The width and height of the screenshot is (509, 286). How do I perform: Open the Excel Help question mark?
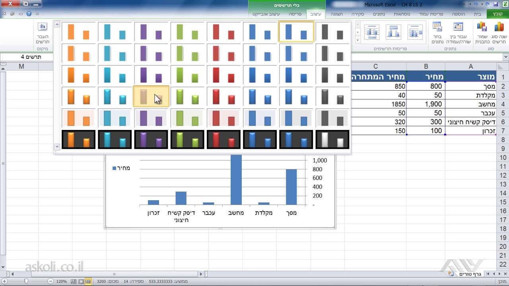pyautogui.click(x=29, y=14)
